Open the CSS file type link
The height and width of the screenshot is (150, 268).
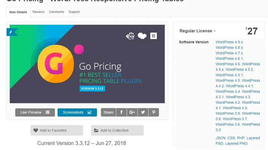231,138
